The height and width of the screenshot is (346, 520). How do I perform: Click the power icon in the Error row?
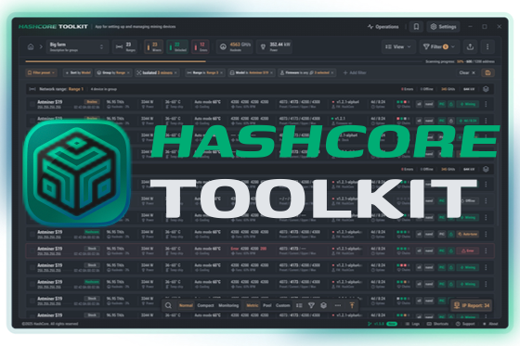451,250
